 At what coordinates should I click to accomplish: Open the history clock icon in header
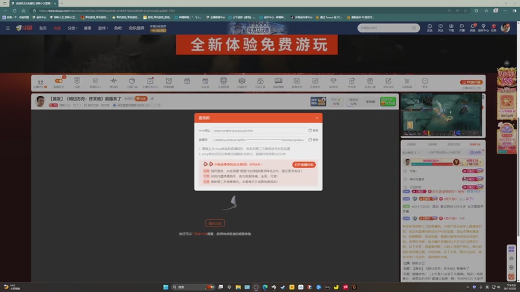tap(430, 27)
